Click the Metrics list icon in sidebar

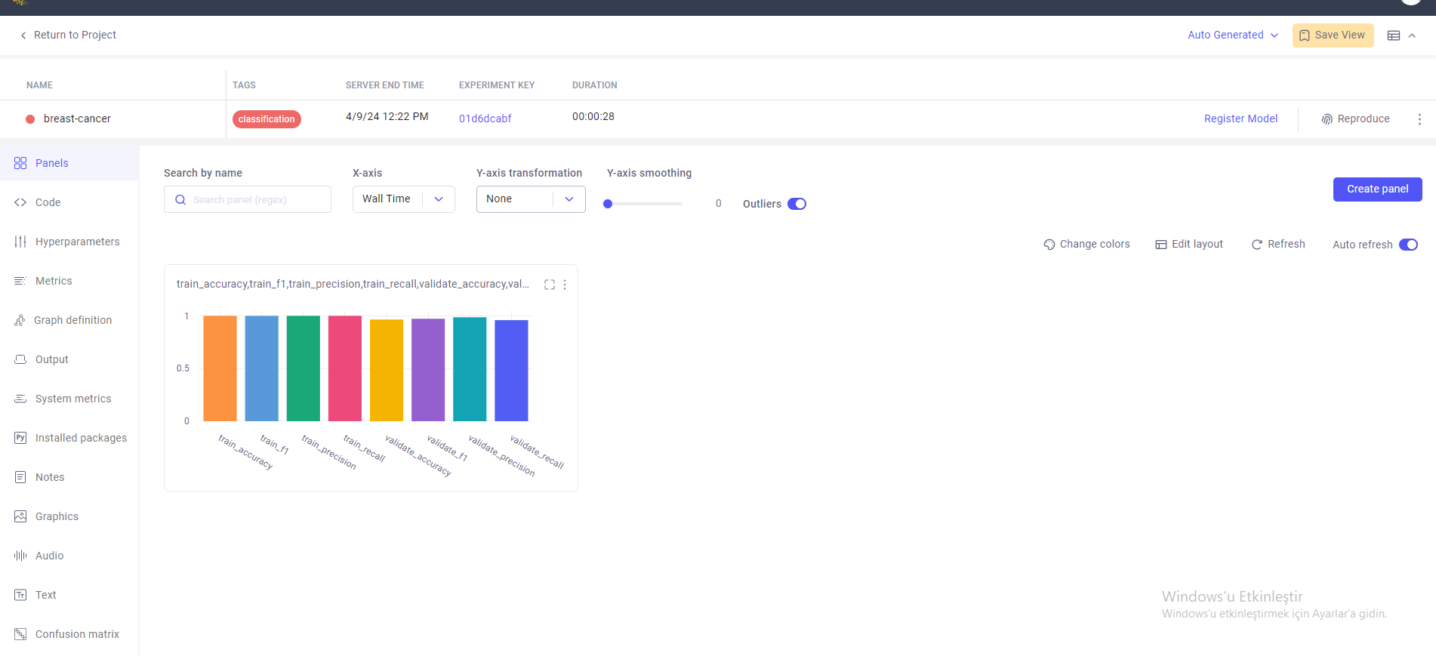20,281
